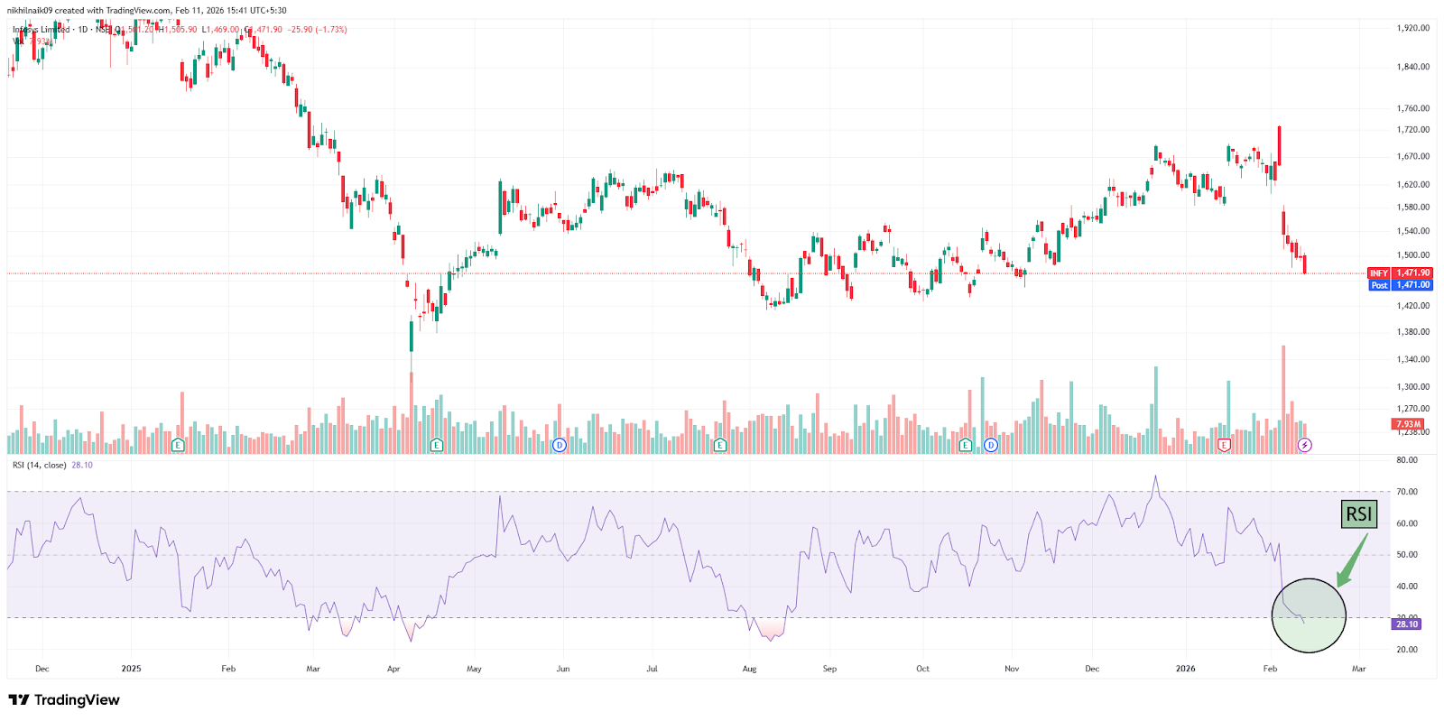Select the green earnings E marker near October
The height and width of the screenshot is (721, 1444).
[x=966, y=445]
